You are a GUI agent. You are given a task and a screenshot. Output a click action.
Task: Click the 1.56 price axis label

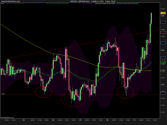click(162, 16)
